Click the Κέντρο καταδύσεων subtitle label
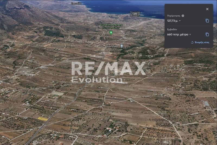 tap(111, 28)
